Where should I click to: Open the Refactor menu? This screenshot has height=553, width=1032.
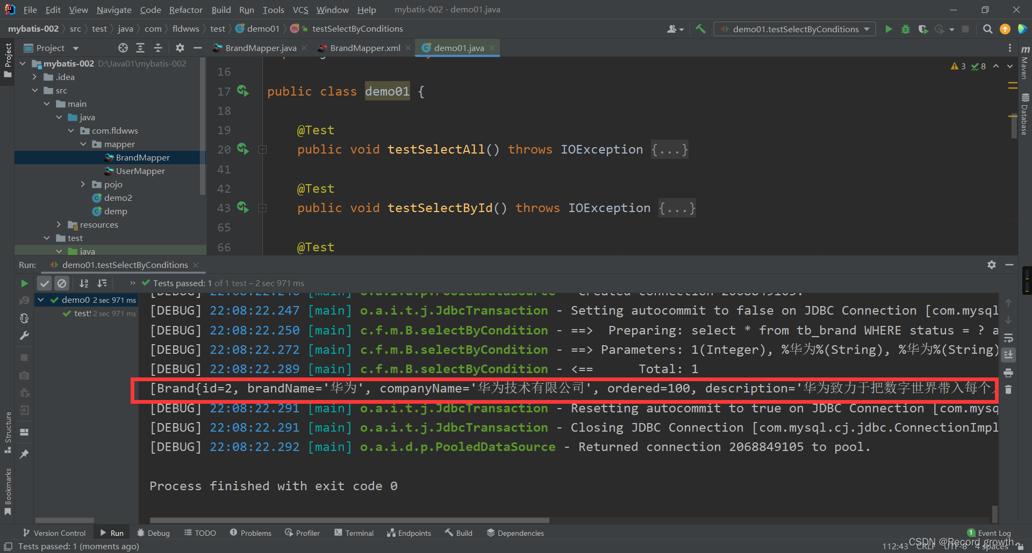185,10
